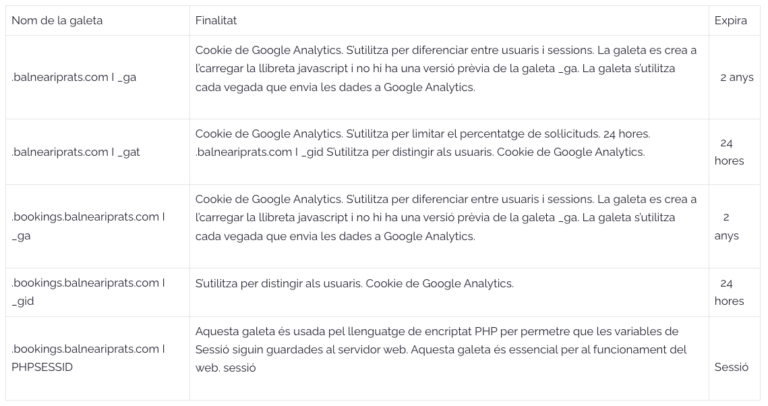The width and height of the screenshot is (768, 406).
Task: Click the '24 hores' expiry for bookings _gid
Action: [x=730, y=292]
